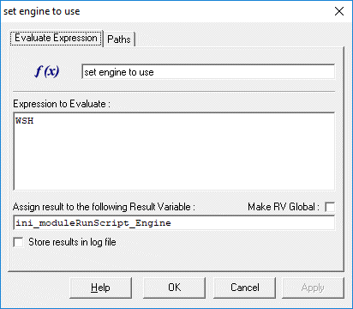Place cursor on the WSH expression text

pos(25,120)
